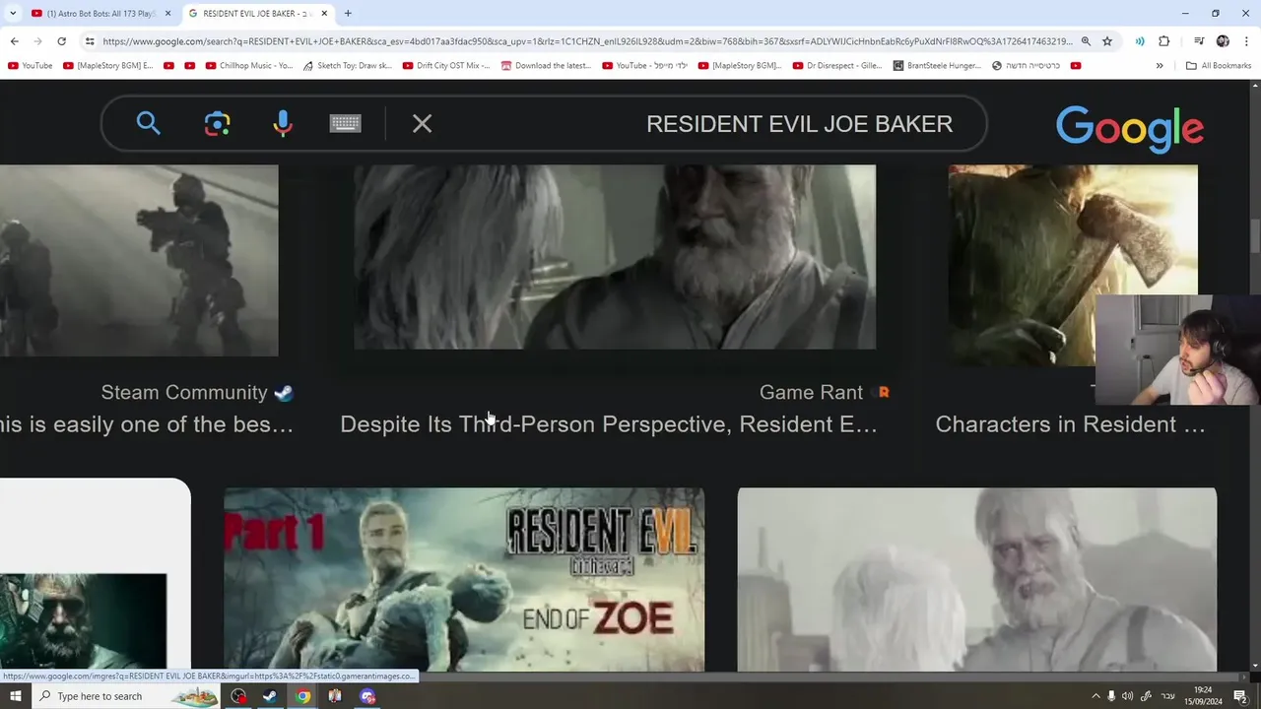The height and width of the screenshot is (709, 1261).
Task: Open the media controls toolbar button
Action: point(1199,41)
